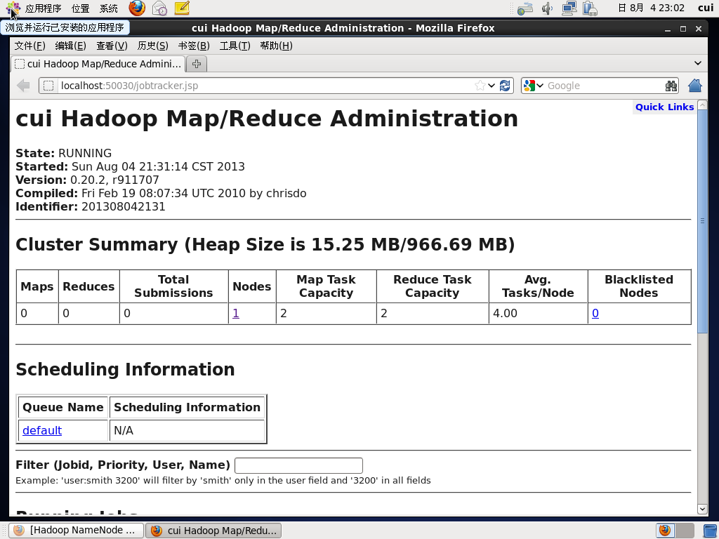This screenshot has height=539, width=719.
Task: Open the network connection icon in tray
Action: (x=569, y=8)
